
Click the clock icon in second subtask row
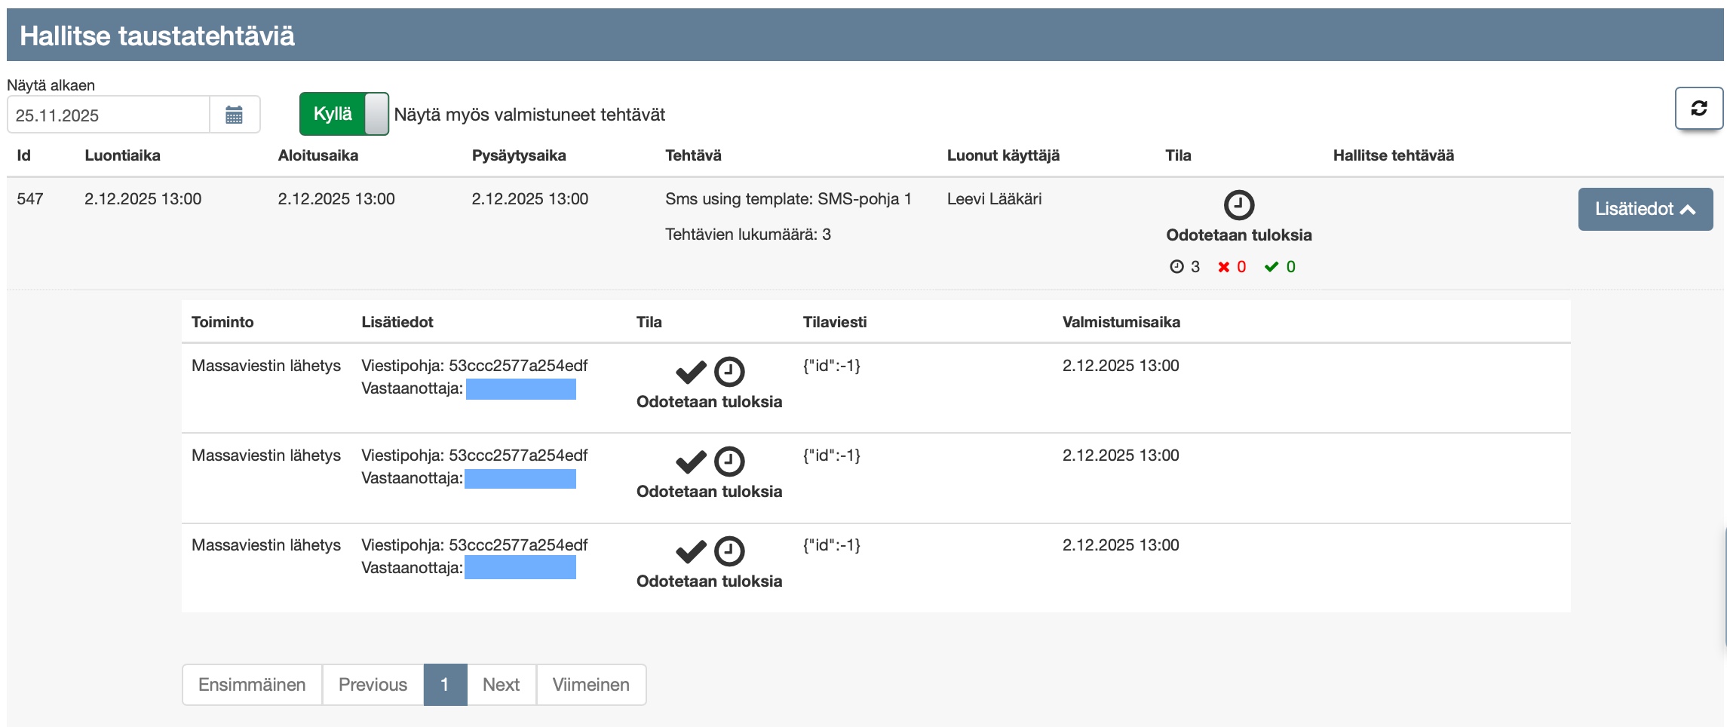pos(729,462)
